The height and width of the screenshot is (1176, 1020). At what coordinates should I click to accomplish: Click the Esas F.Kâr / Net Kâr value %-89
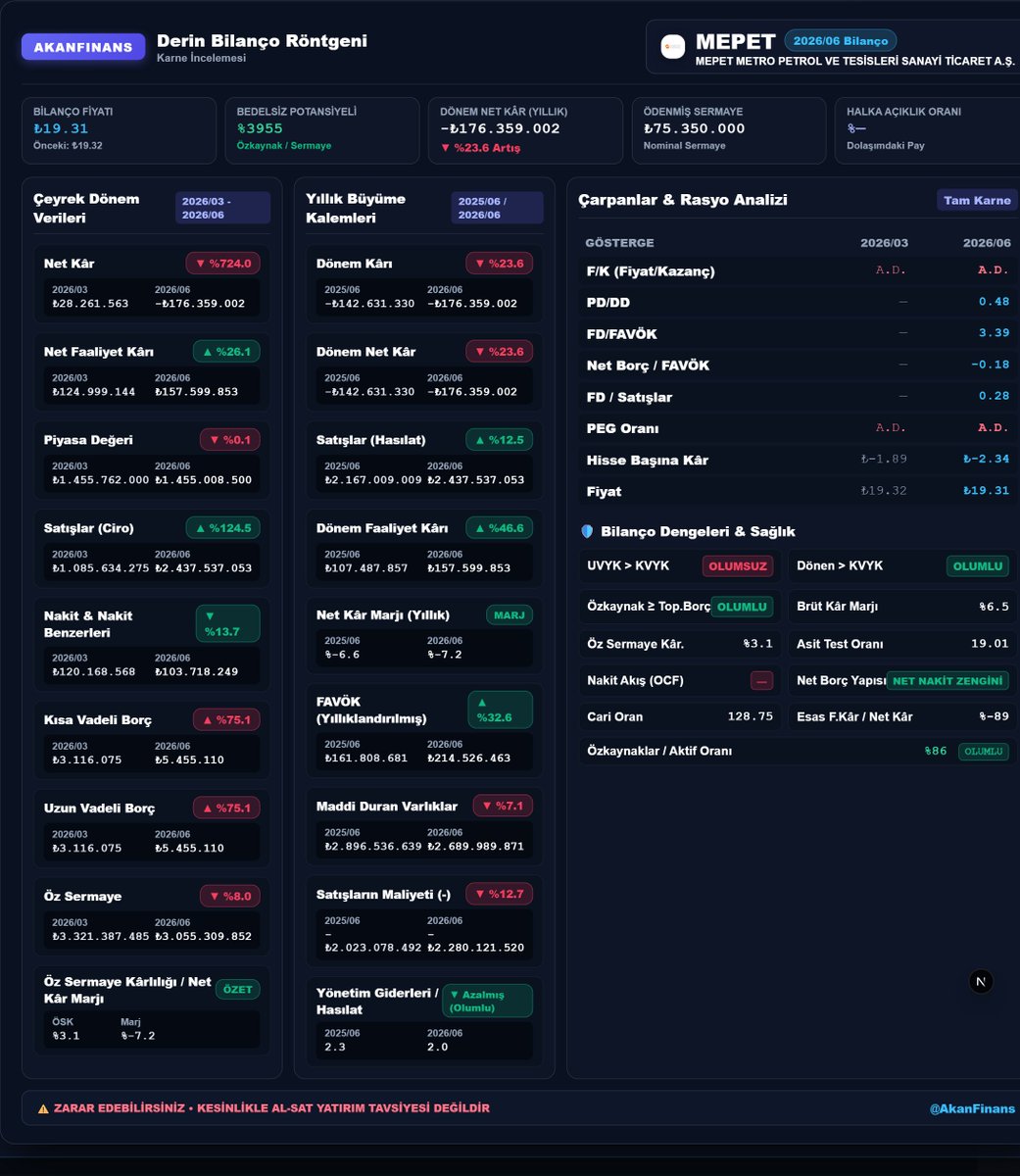tap(994, 716)
